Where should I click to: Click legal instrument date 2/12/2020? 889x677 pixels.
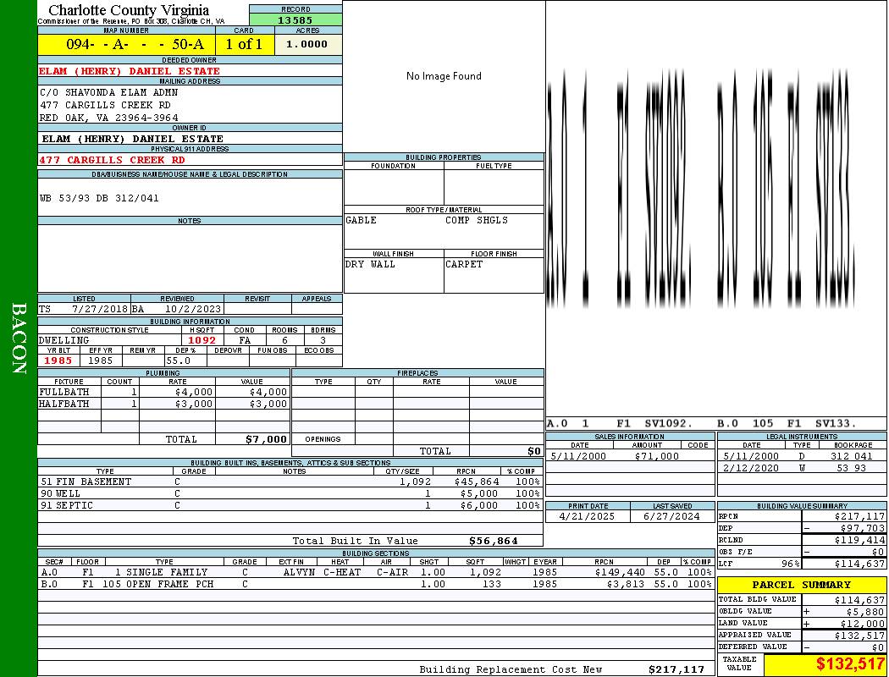pos(751,468)
